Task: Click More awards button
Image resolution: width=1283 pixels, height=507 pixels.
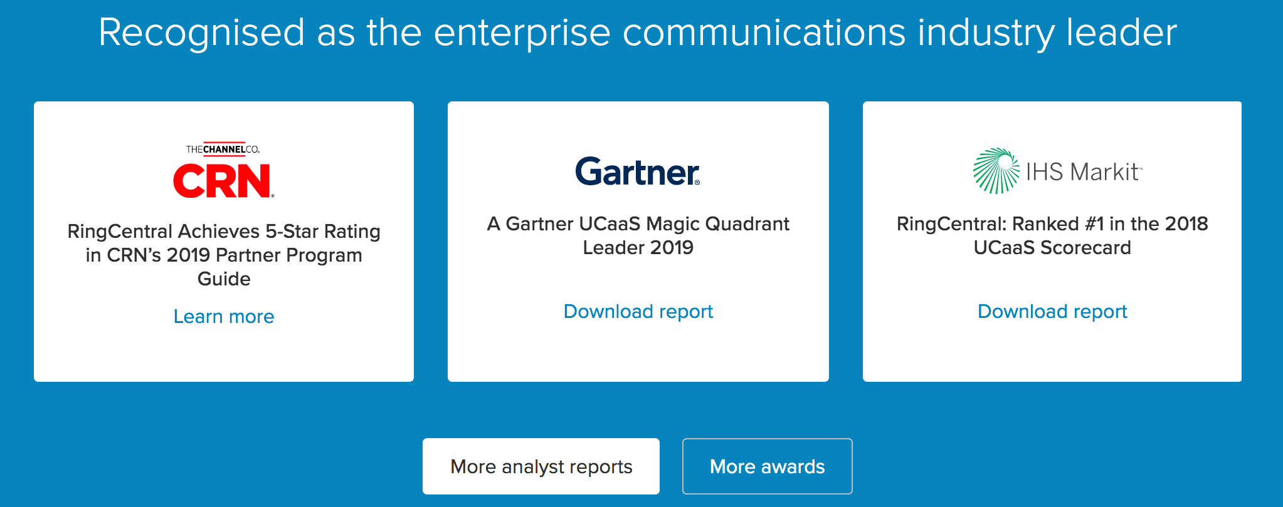Action: (x=767, y=466)
